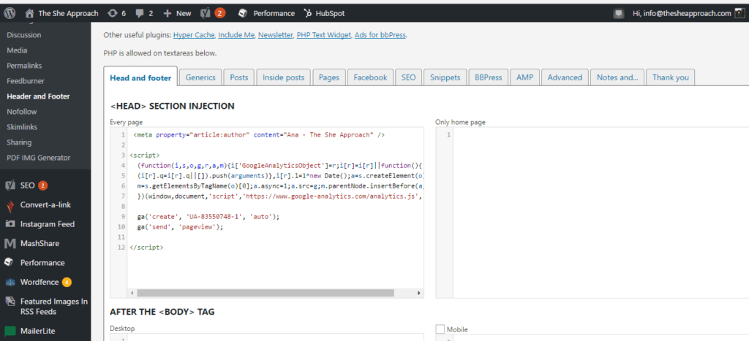Image resolution: width=749 pixels, height=341 pixels.
Task: Open the SEO tab
Action: coord(408,77)
